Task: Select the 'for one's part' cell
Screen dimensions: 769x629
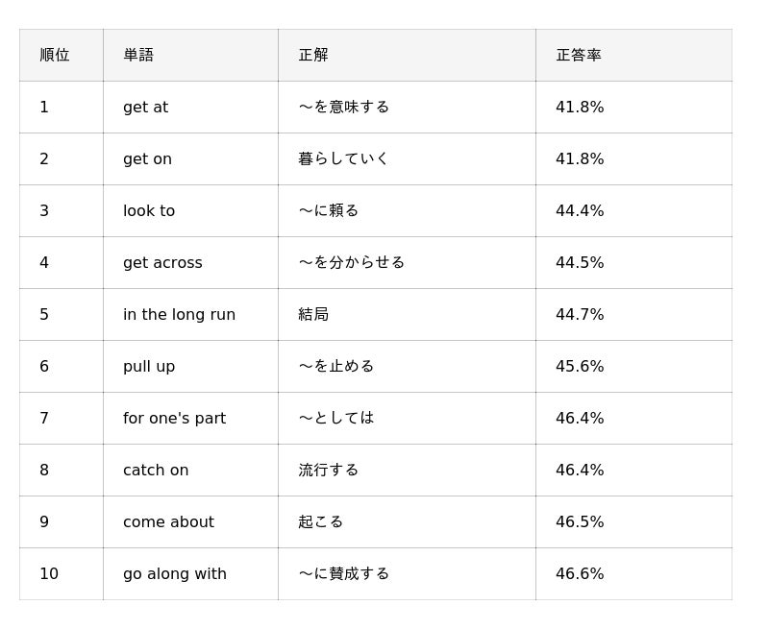Action: pos(190,419)
